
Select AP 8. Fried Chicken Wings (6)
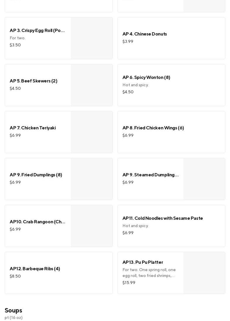point(153,128)
